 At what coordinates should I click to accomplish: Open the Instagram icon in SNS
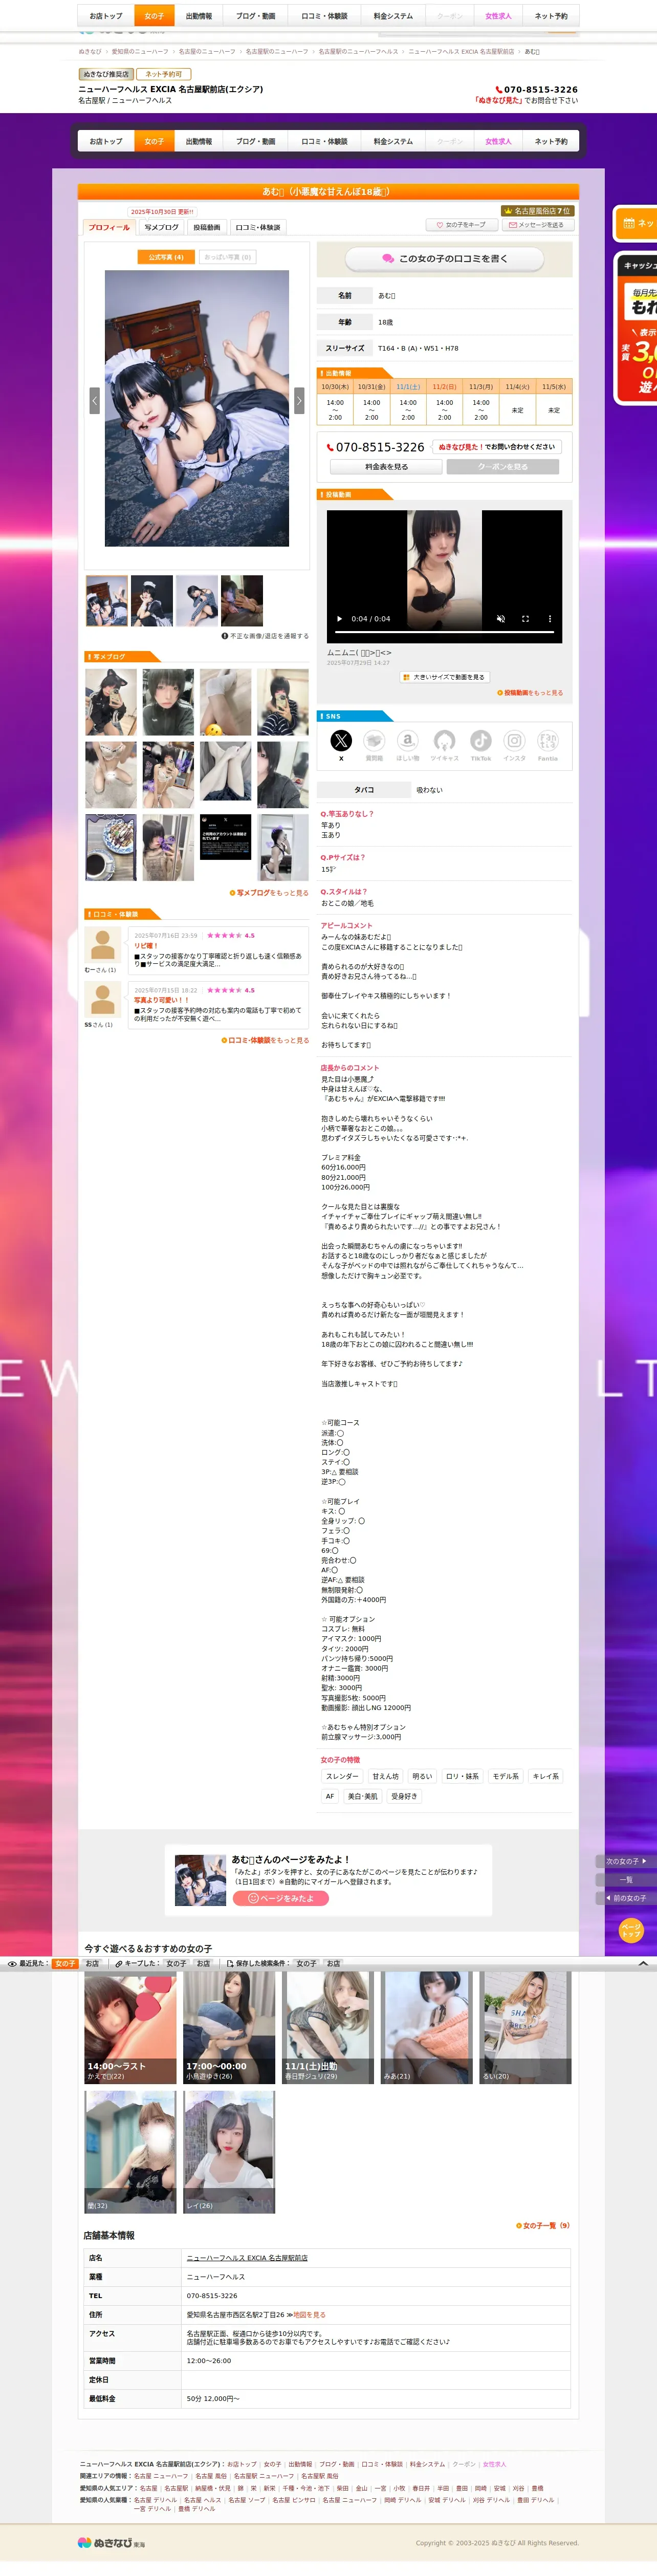(x=514, y=740)
